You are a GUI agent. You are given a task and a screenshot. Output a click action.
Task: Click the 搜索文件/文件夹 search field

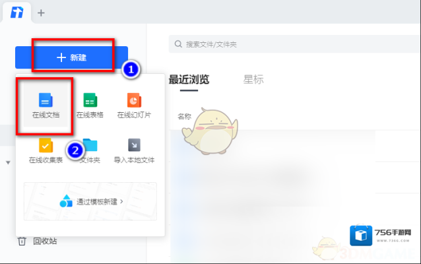coord(294,44)
